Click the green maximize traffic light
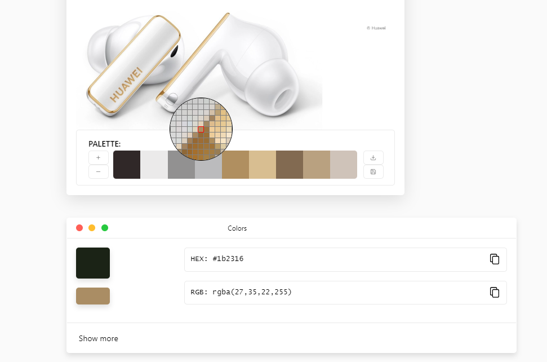 (104, 227)
